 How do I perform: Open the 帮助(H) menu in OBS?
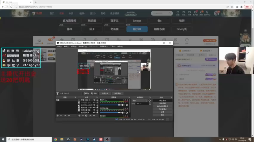(x=120, y=46)
